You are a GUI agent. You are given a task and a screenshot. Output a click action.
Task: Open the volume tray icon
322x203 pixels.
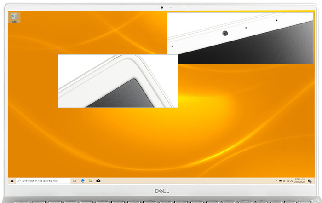pyautogui.click(x=288, y=181)
